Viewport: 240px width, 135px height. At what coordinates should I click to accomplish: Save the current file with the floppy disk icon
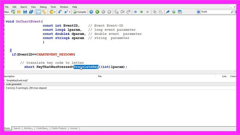coord(25,12)
